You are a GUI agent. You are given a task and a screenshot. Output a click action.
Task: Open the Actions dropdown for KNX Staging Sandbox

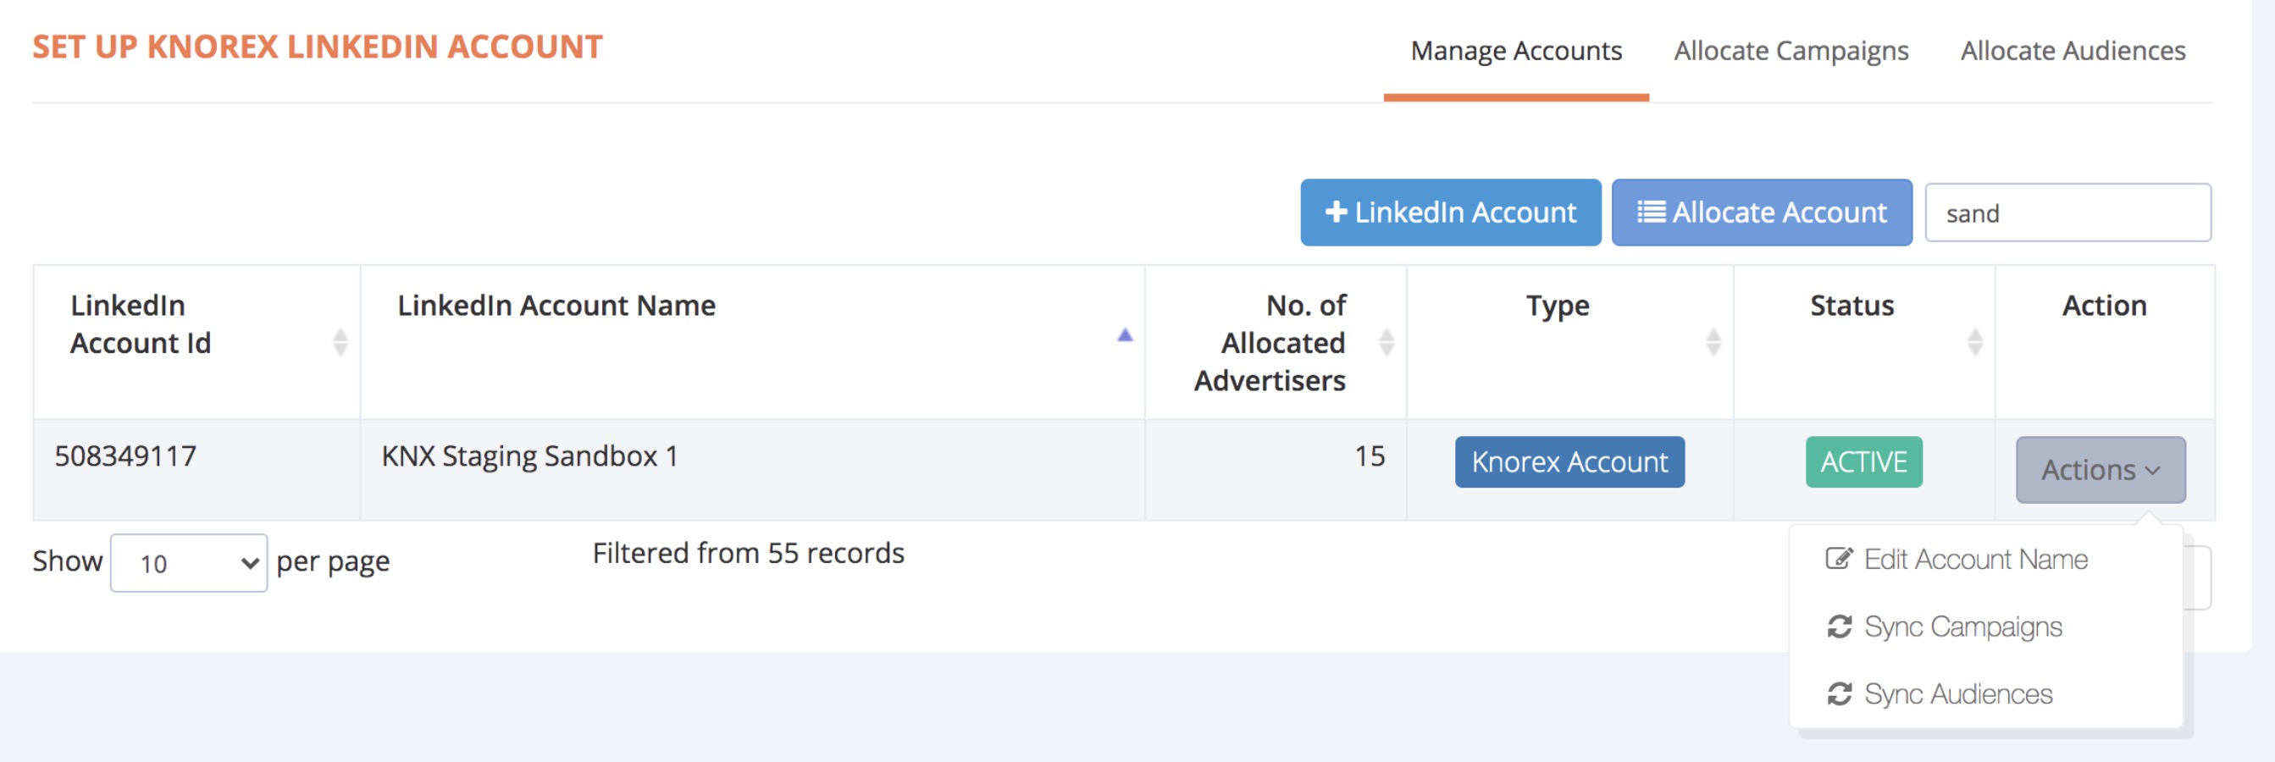click(x=2100, y=470)
